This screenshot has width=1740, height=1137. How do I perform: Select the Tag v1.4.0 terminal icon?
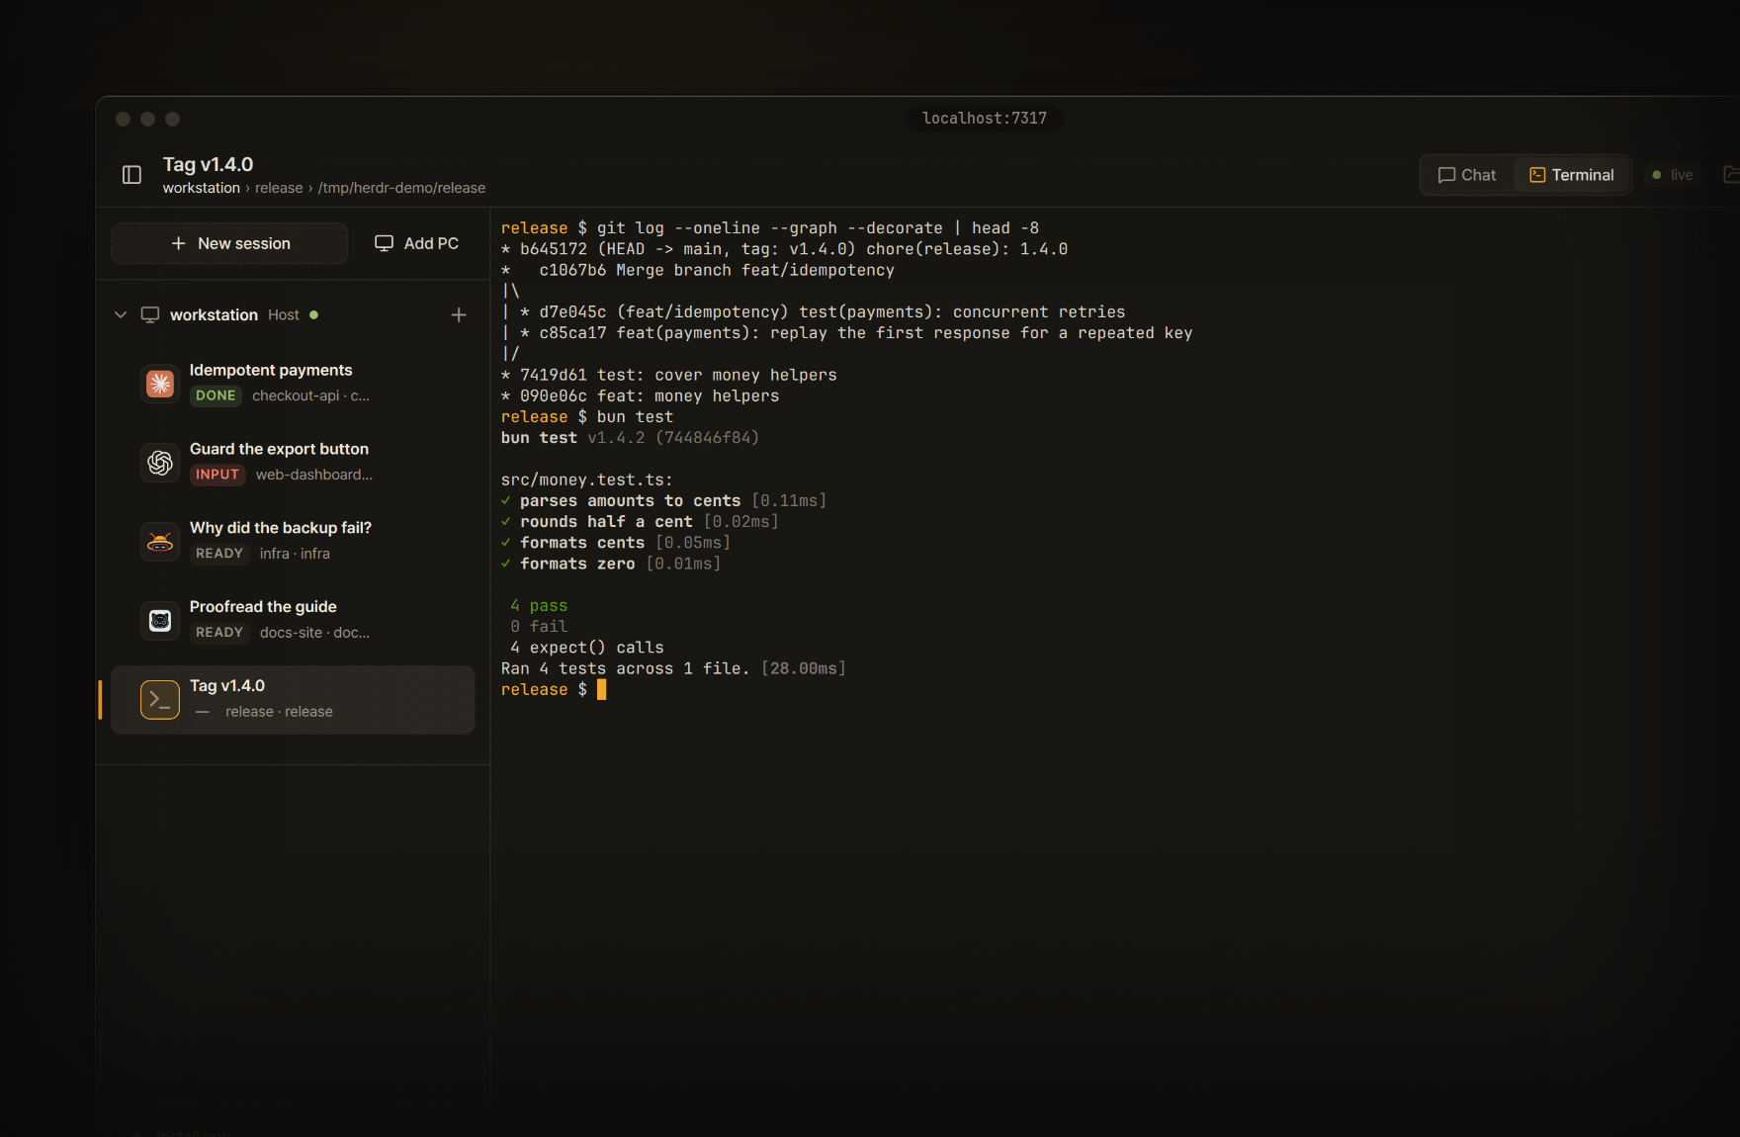[x=160, y=700]
